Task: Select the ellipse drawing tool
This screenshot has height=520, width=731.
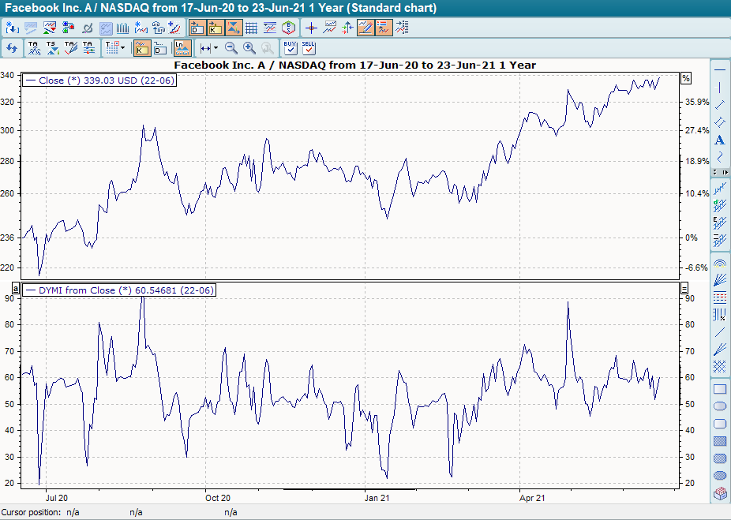Action: (x=720, y=405)
